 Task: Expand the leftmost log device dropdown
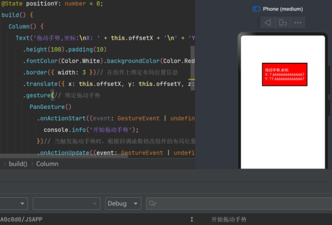pyautogui.click(x=13, y=203)
